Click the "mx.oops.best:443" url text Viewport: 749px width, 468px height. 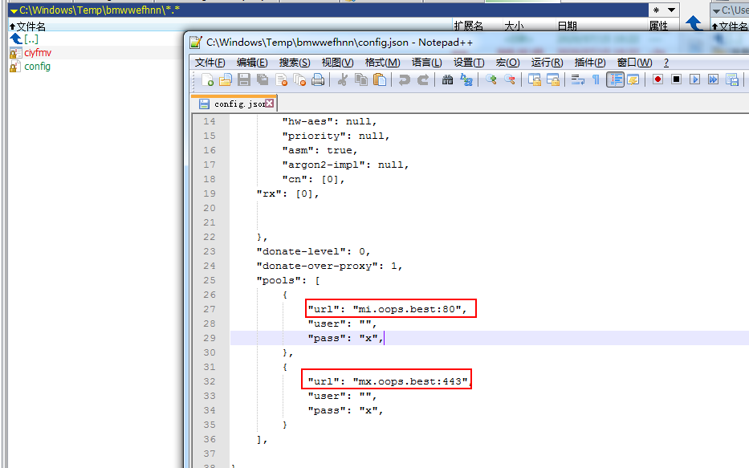coord(410,381)
